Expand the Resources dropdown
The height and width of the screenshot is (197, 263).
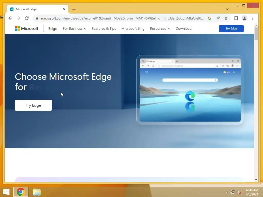coord(160,29)
